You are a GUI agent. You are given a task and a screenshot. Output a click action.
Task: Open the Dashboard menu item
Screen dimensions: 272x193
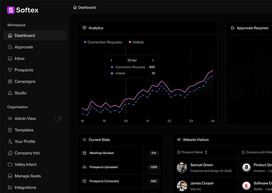coord(35,35)
